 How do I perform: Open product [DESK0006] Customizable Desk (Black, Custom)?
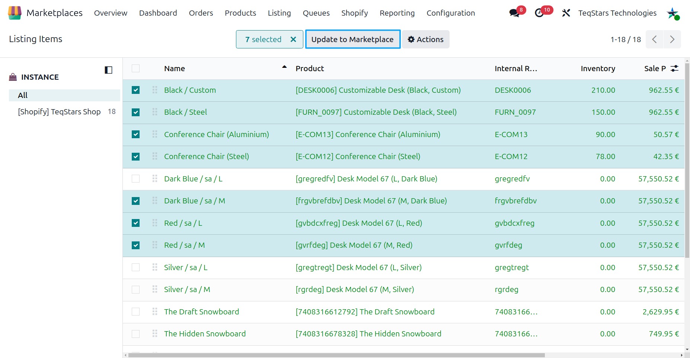point(378,90)
